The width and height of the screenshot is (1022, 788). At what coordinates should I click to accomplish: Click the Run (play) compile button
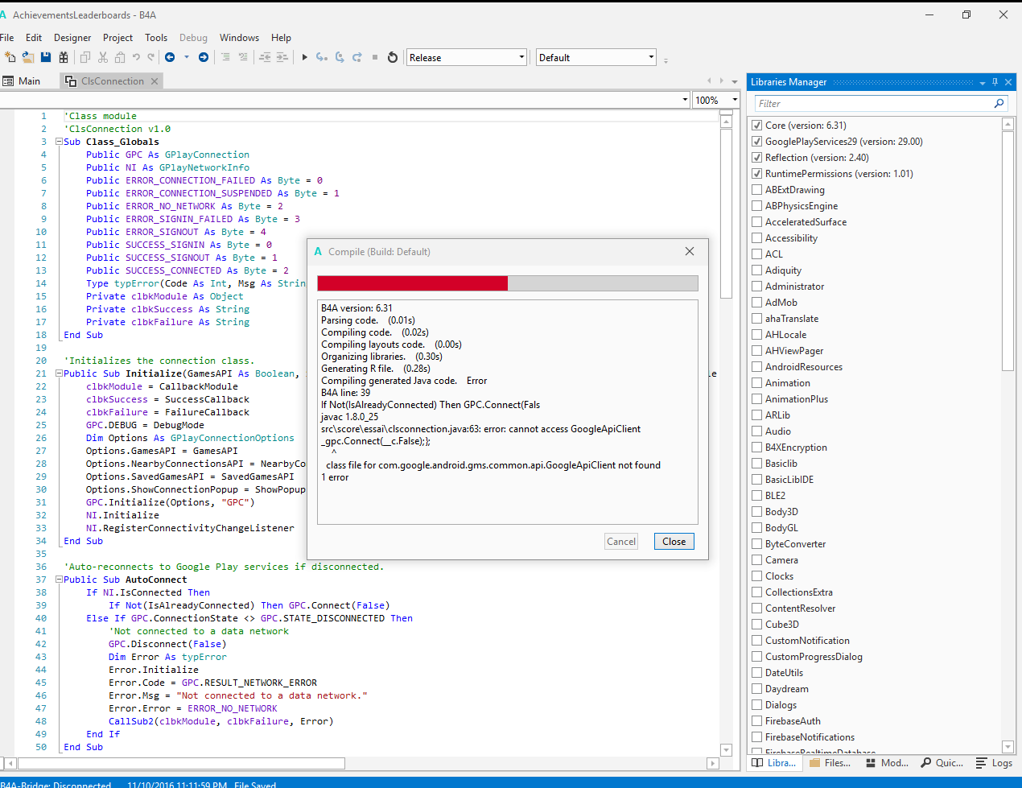(304, 57)
